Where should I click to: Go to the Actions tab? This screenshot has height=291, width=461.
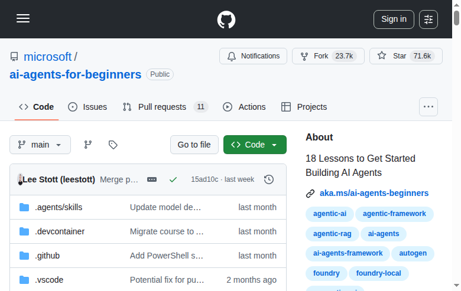click(244, 107)
